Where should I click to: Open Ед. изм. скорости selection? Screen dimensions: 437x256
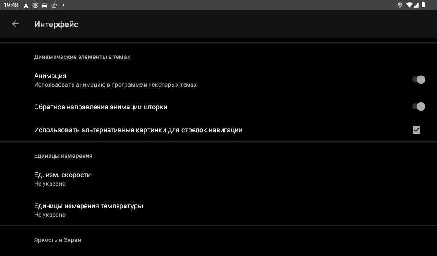click(x=218, y=179)
